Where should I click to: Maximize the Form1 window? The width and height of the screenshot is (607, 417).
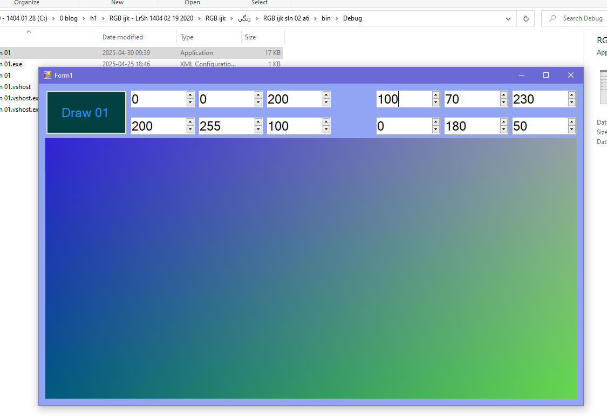pos(546,75)
